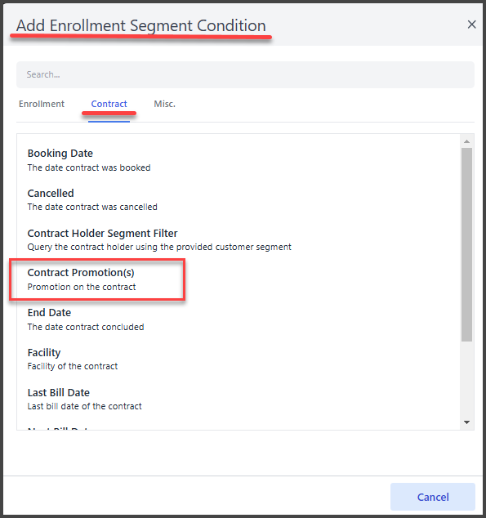486x518 pixels.
Task: Select the Contract tab
Action: 109,104
